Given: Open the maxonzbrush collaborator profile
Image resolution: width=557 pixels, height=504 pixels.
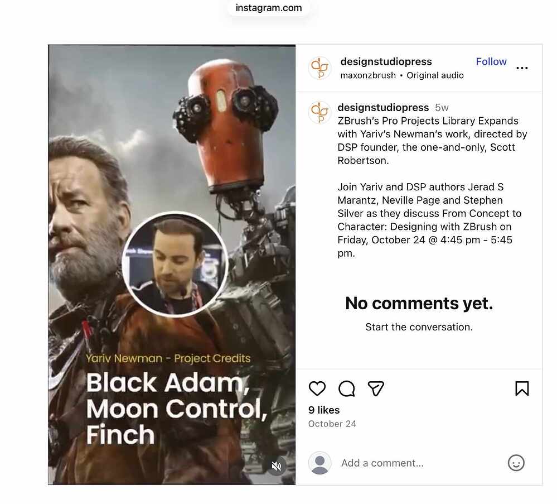Looking at the screenshot, I should click(368, 75).
